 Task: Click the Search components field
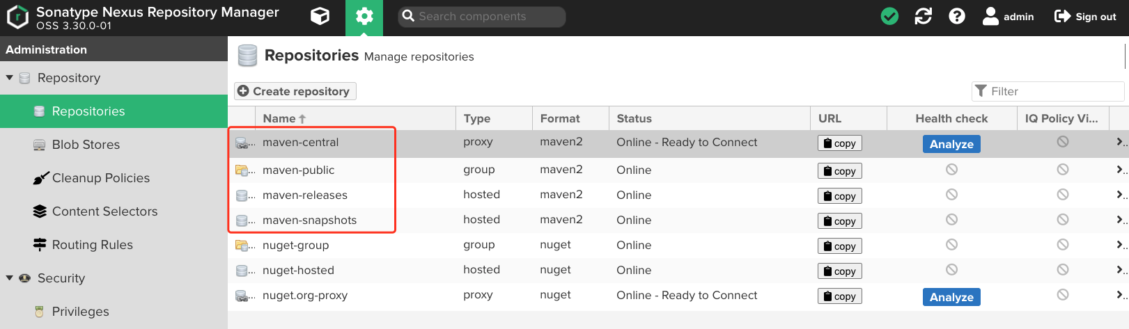pyautogui.click(x=482, y=17)
